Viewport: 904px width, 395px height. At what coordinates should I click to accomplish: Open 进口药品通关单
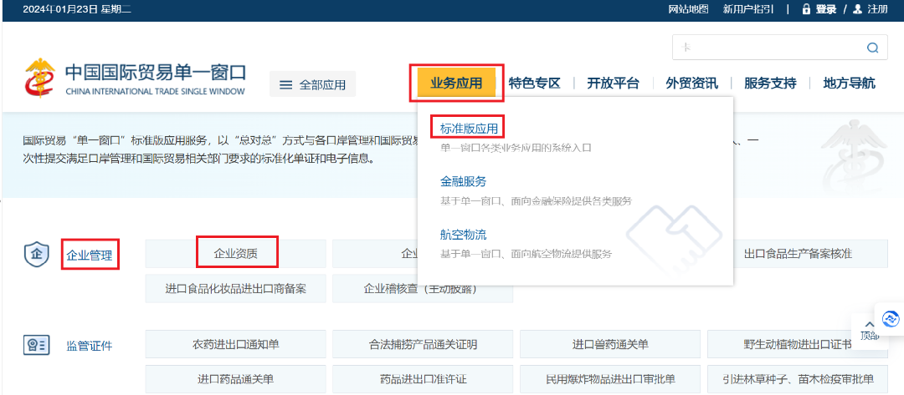pos(236,379)
